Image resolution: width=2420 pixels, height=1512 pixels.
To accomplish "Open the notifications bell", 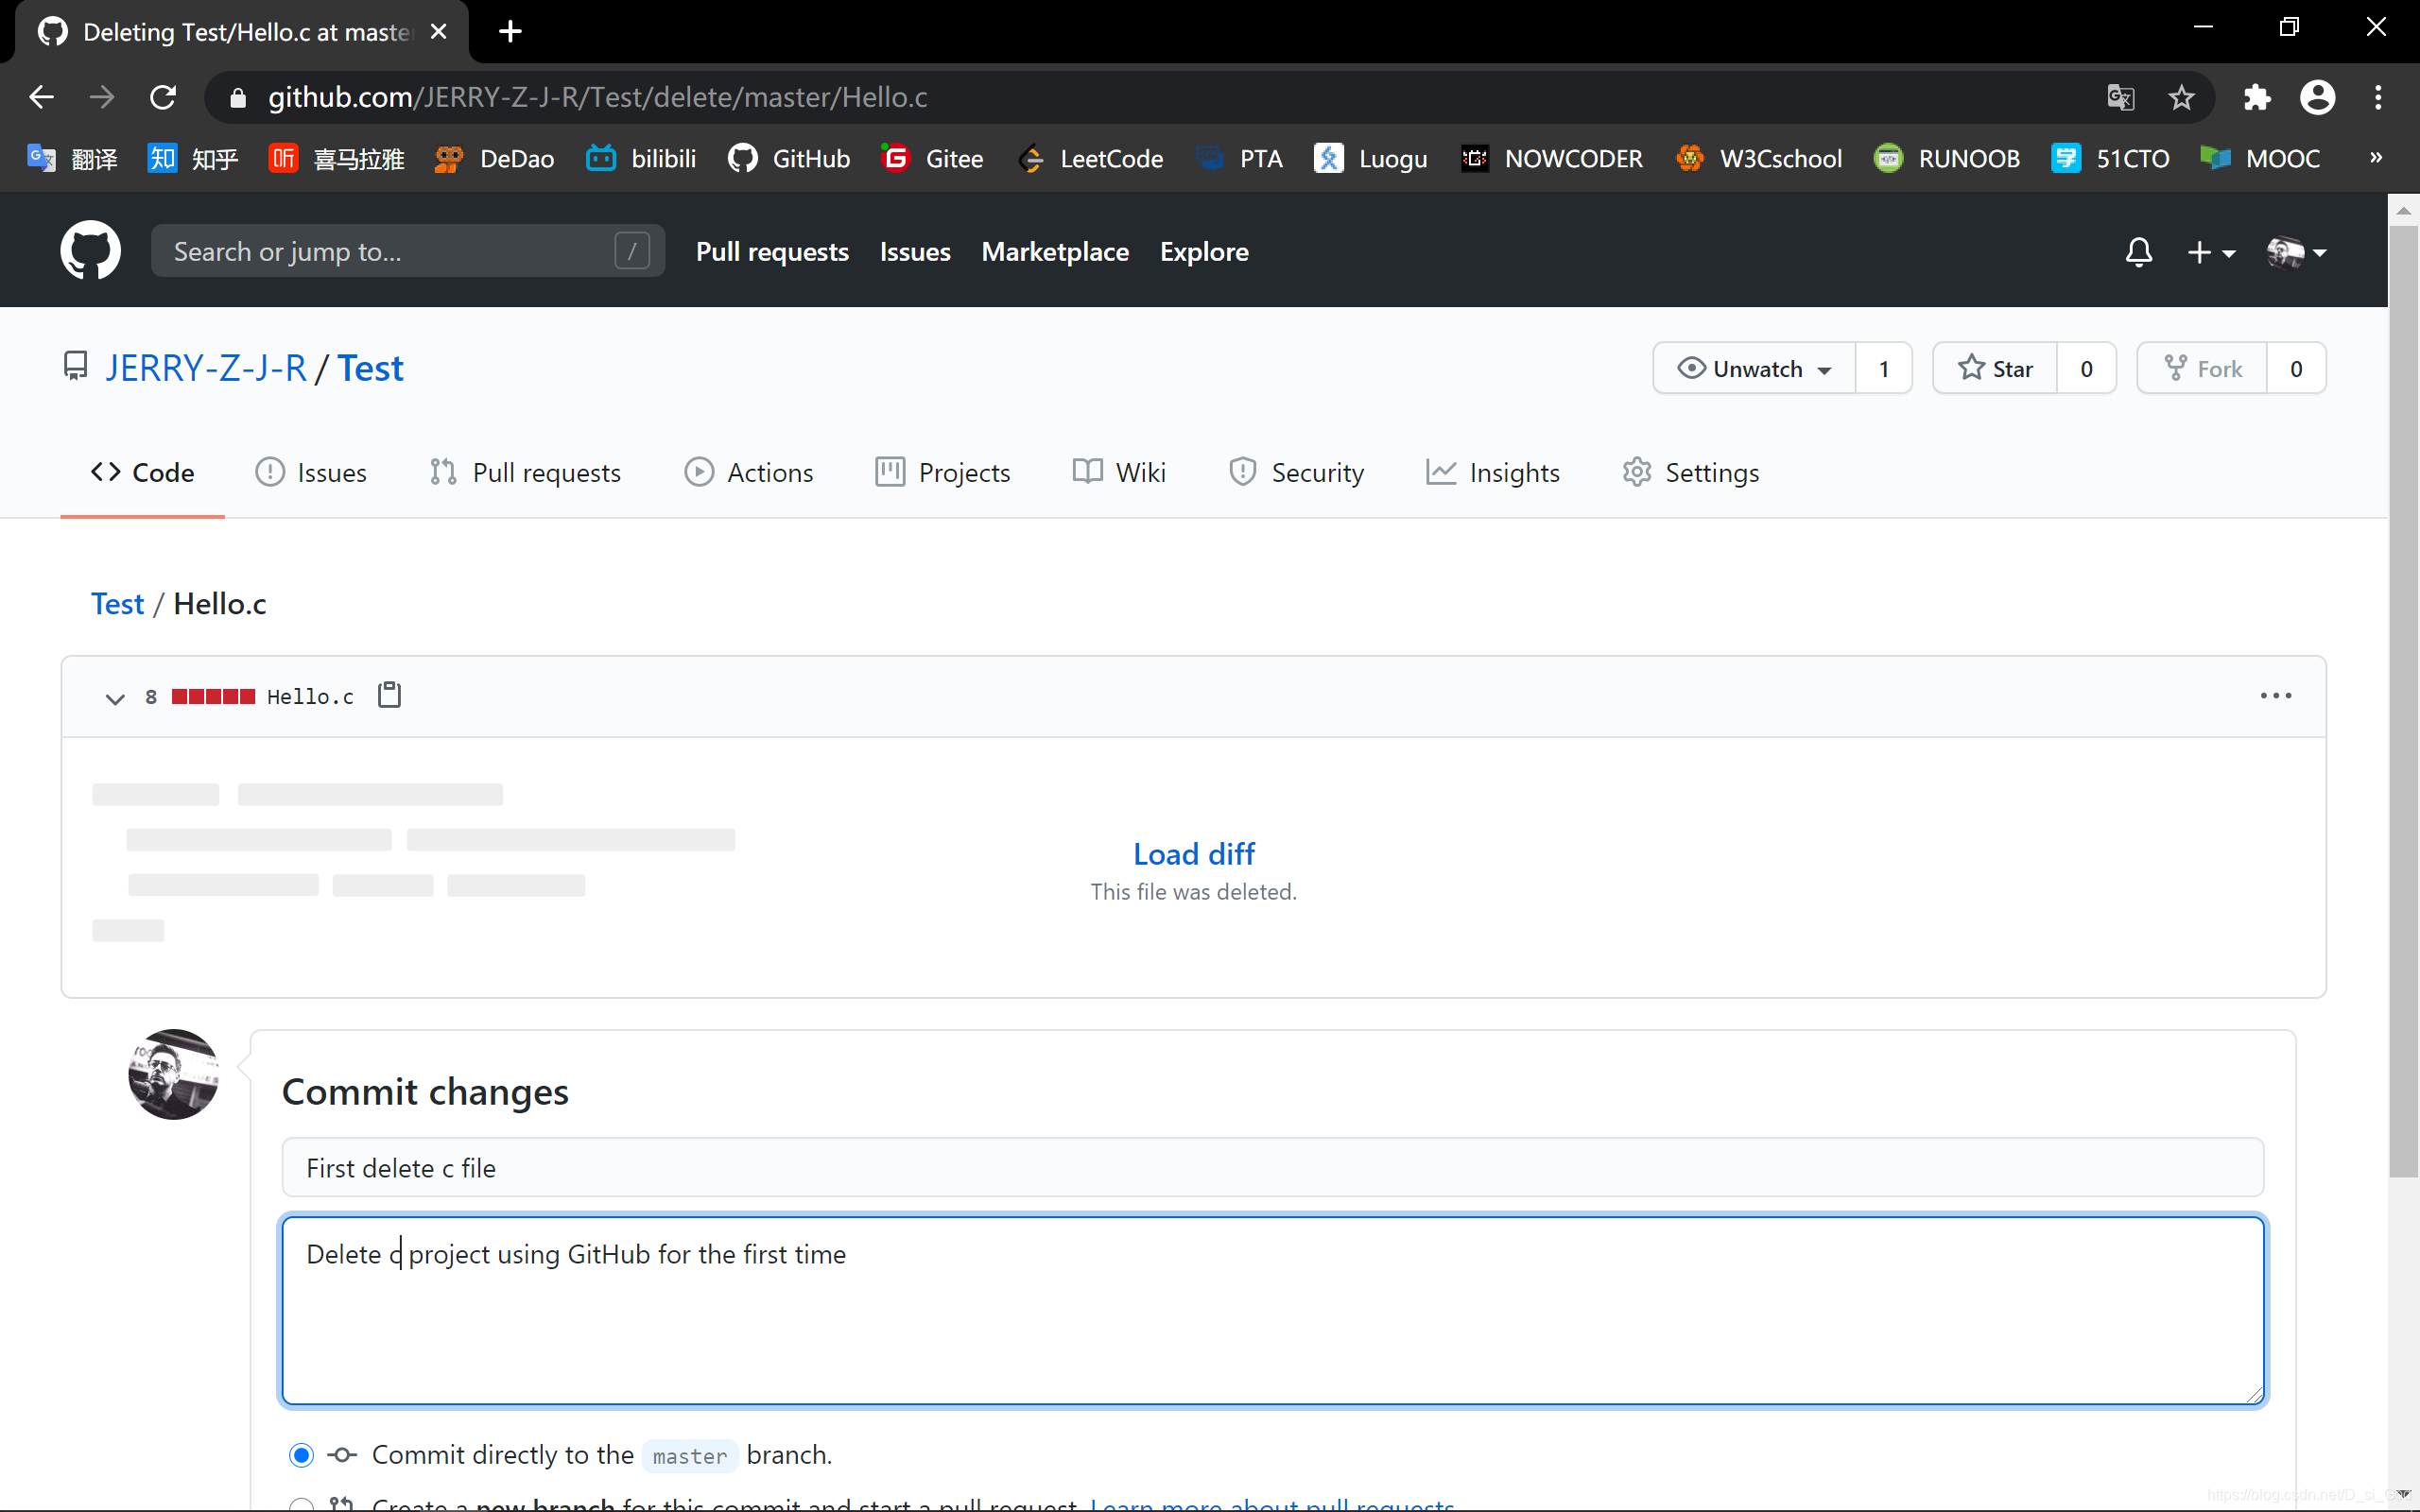I will pos(2138,252).
